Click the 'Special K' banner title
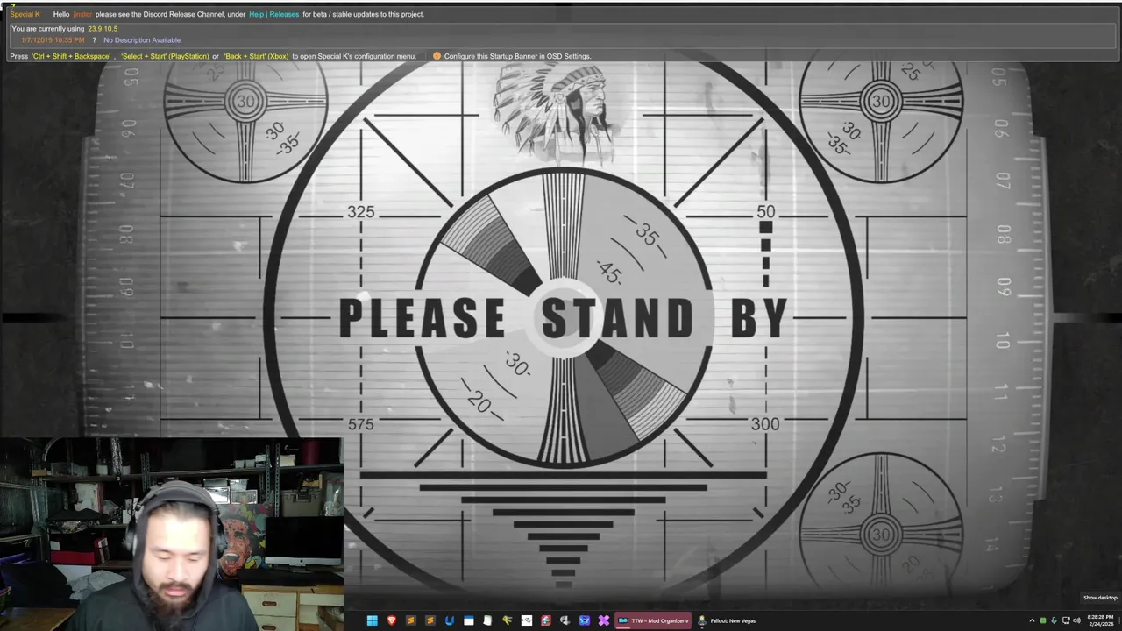The height and width of the screenshot is (631, 1122). click(x=25, y=14)
